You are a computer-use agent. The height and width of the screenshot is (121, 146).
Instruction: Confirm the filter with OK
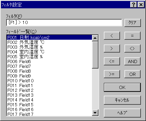122,87
